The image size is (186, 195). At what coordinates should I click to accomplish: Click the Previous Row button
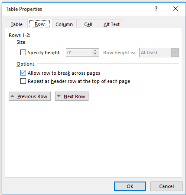click(29, 96)
